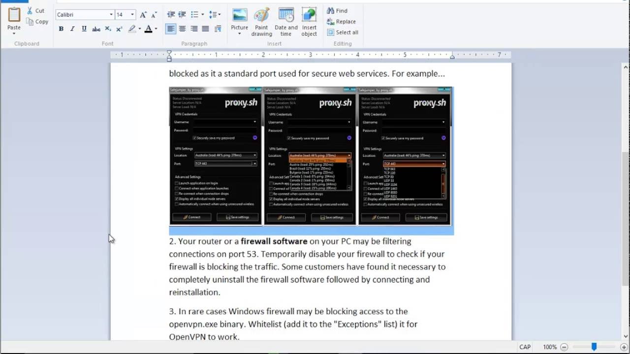630x354 pixels.
Task: Click the first-line indent marker on ruler
Action: (169, 53)
